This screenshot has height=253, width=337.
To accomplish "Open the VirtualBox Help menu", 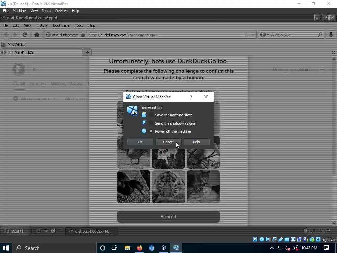I will pos(75,11).
